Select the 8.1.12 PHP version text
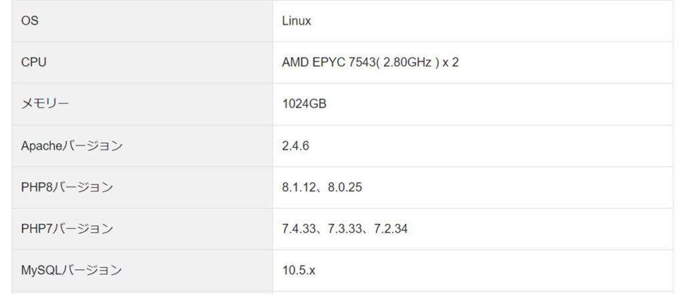 point(299,187)
